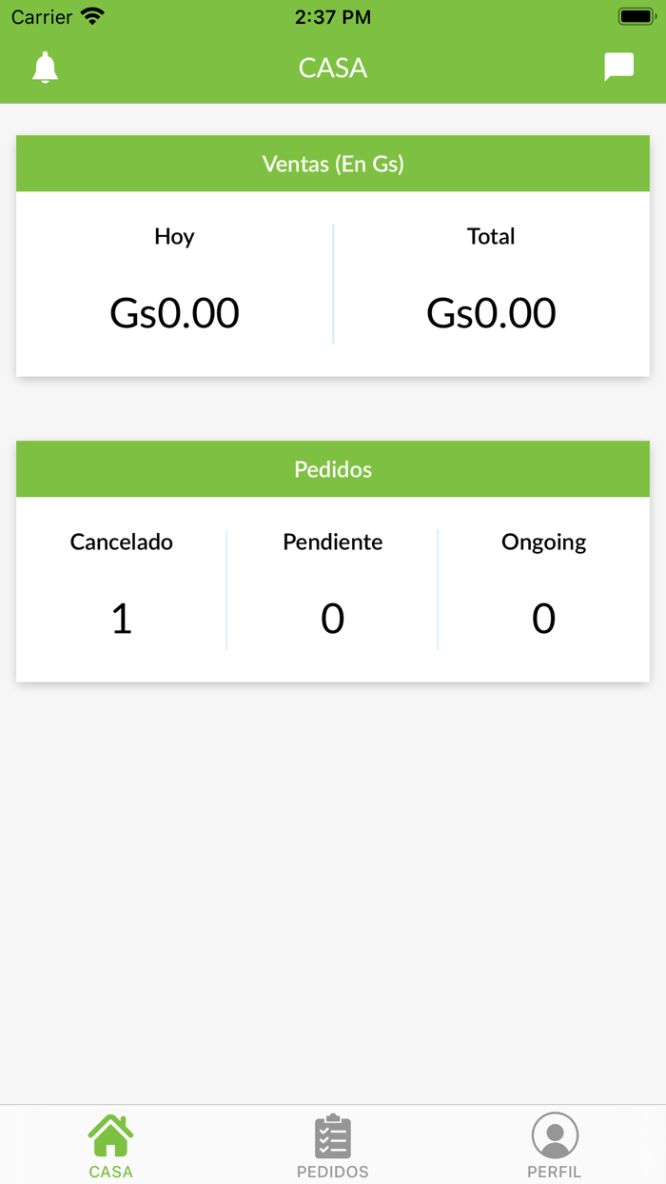Viewport: 666px width, 1184px height.
Task: Tap the Pedidos panel header
Action: tap(332, 468)
